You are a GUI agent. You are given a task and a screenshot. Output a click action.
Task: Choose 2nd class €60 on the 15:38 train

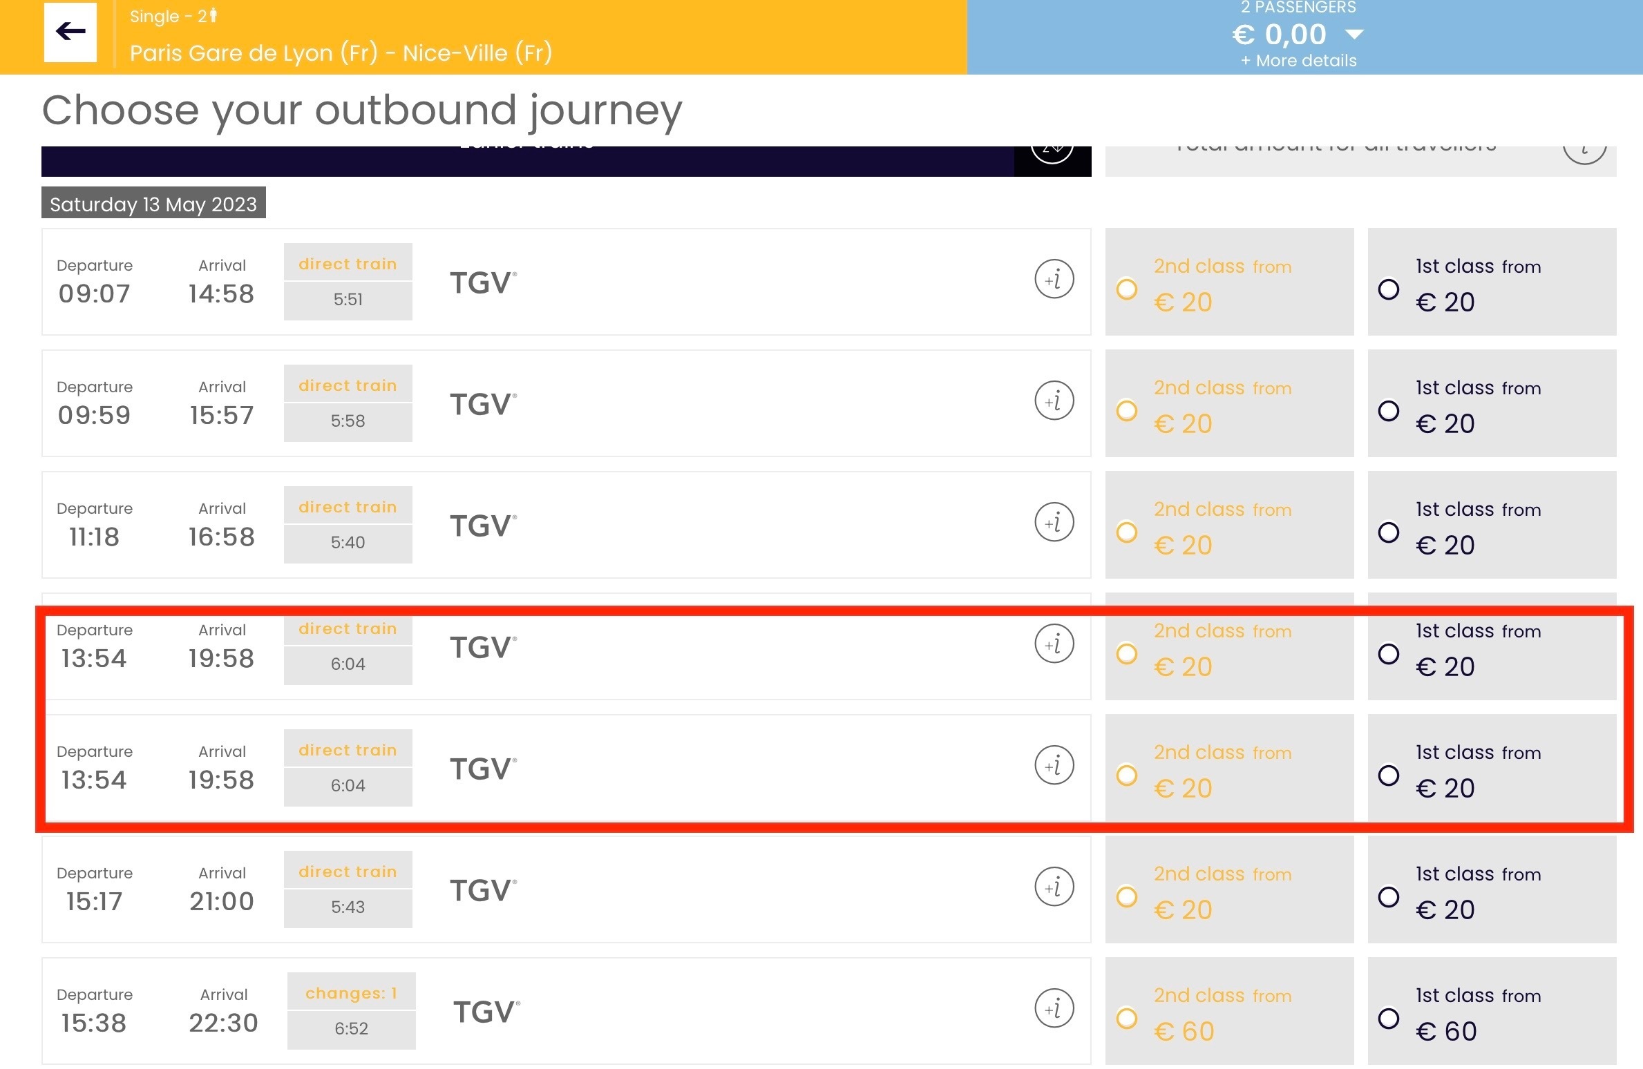click(1127, 1019)
